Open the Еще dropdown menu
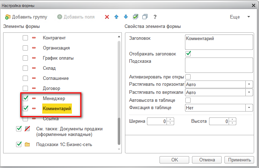 point(240,17)
